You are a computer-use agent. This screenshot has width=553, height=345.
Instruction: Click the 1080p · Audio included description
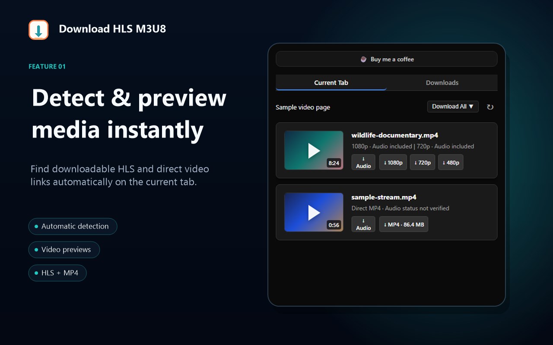point(413,146)
